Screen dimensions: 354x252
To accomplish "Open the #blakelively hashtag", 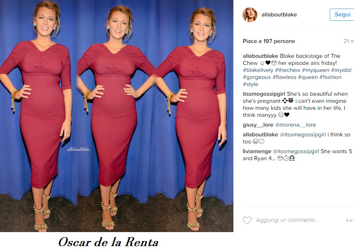I will pos(258,70).
